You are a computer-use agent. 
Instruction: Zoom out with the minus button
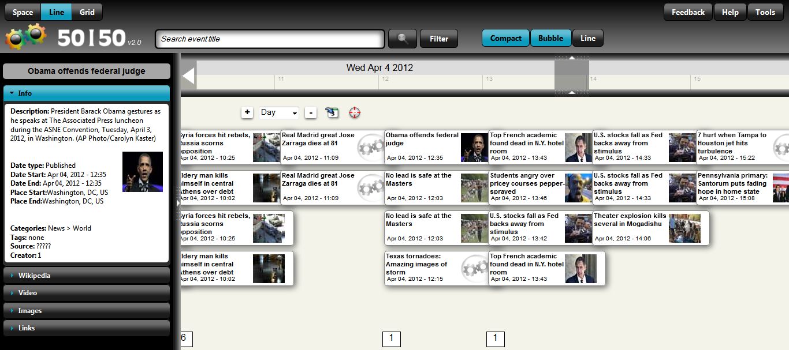point(310,112)
